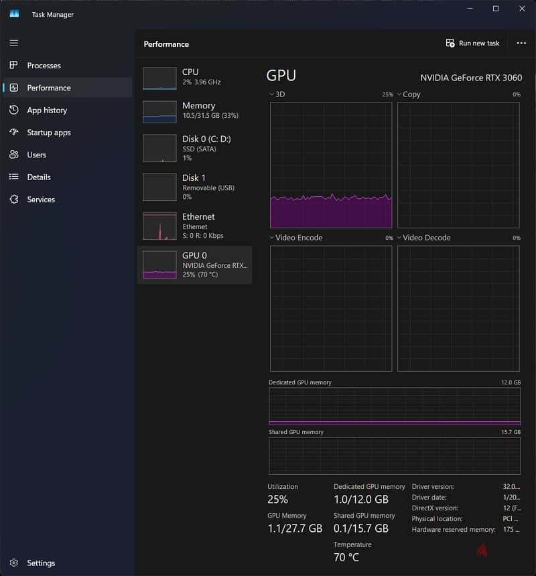Screen dimensions: 536x576
Task: Minimize the Task Manager window
Action: point(470,9)
